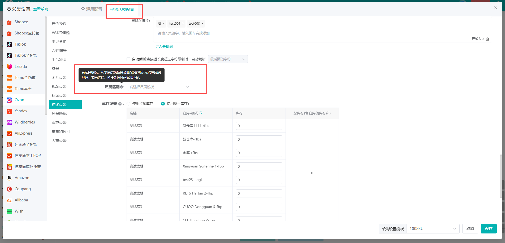Click the 取消 button
Viewport: 505px width, 243px height.
470,229
